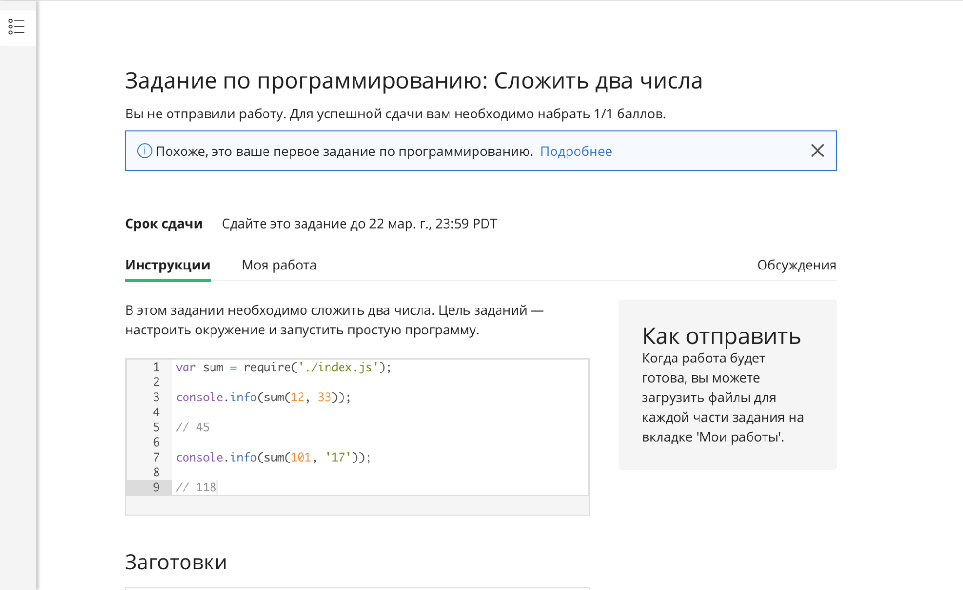The width and height of the screenshot is (963, 590).
Task: Click line number 9 in code gutter
Action: click(156, 487)
